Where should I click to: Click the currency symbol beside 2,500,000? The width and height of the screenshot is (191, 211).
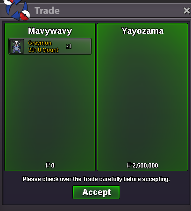[129, 165]
